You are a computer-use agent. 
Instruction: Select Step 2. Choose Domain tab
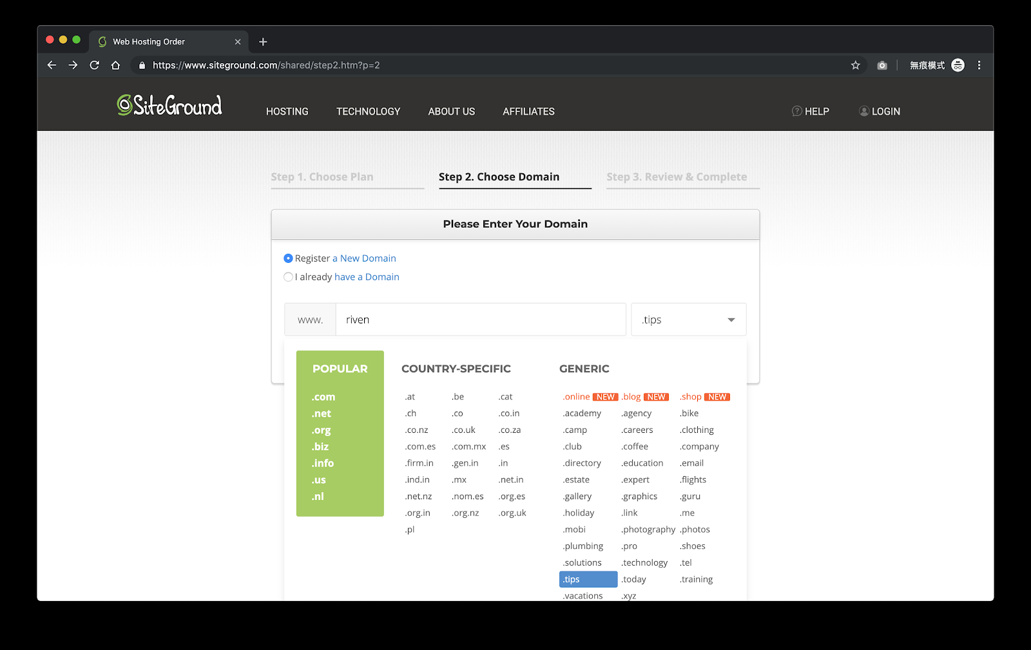tap(499, 177)
